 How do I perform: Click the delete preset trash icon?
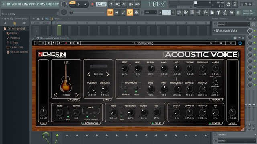point(230,43)
